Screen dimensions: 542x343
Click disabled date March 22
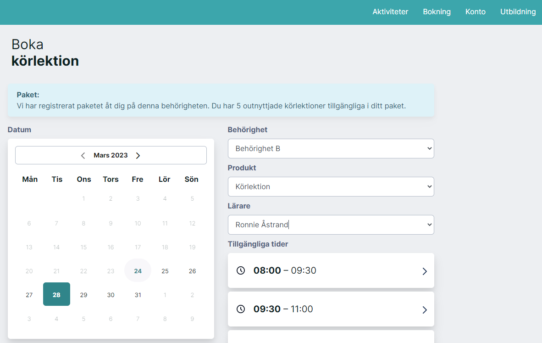pos(83,271)
